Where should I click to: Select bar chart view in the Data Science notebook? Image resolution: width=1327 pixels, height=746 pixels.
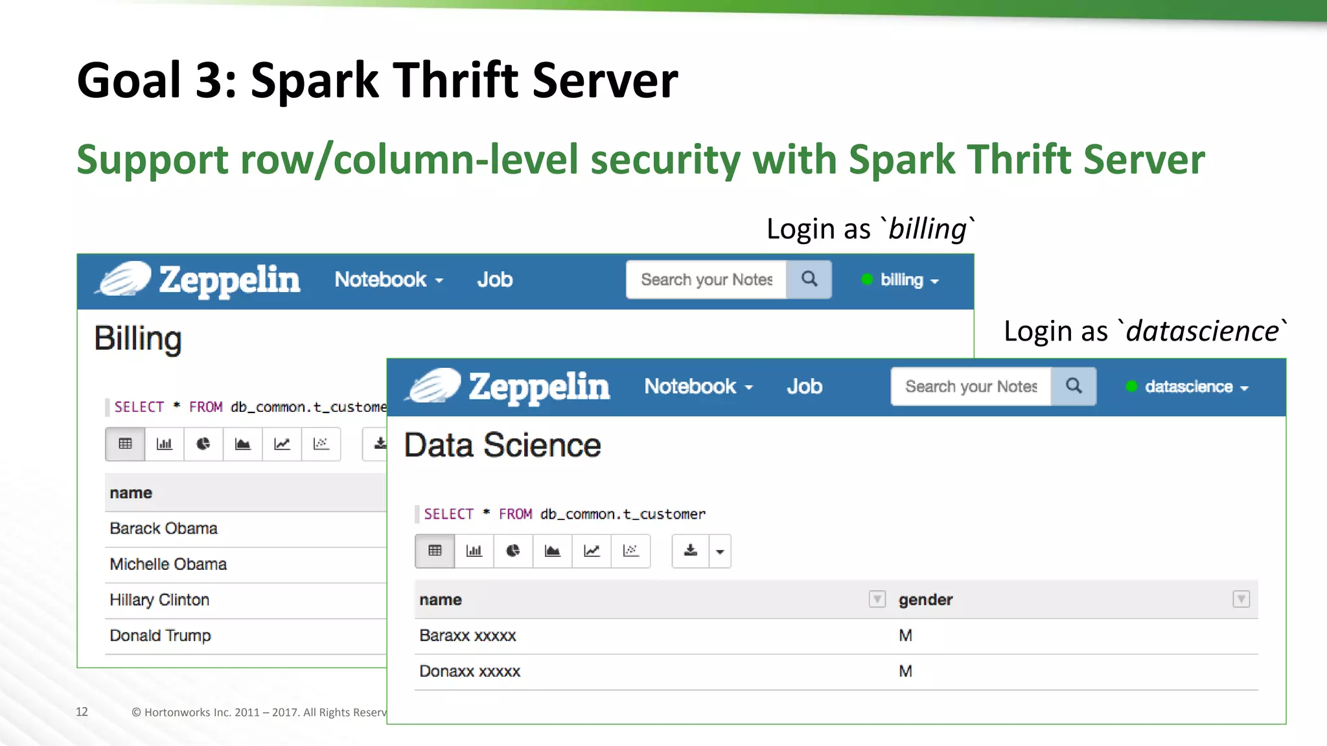click(474, 551)
